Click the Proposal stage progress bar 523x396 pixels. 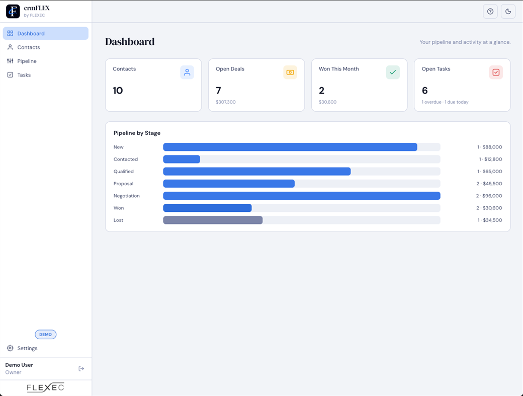(x=302, y=184)
